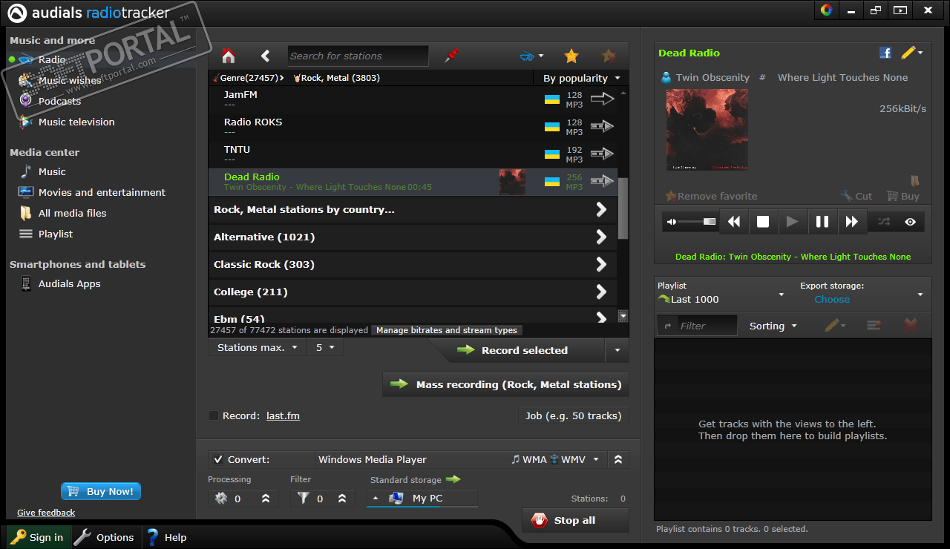Toggle the eye visibility button in player
Image resolution: width=950 pixels, height=549 pixels.
pyautogui.click(x=911, y=222)
